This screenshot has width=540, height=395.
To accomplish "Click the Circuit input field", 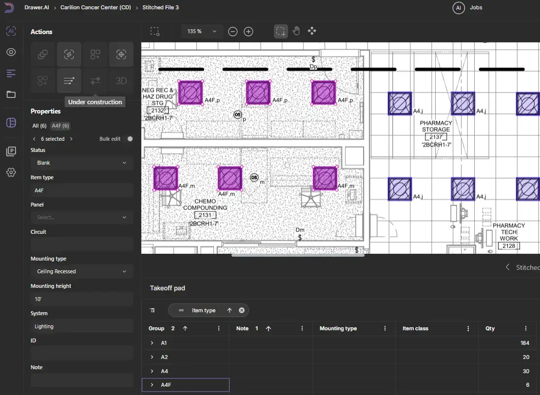I will [82, 245].
